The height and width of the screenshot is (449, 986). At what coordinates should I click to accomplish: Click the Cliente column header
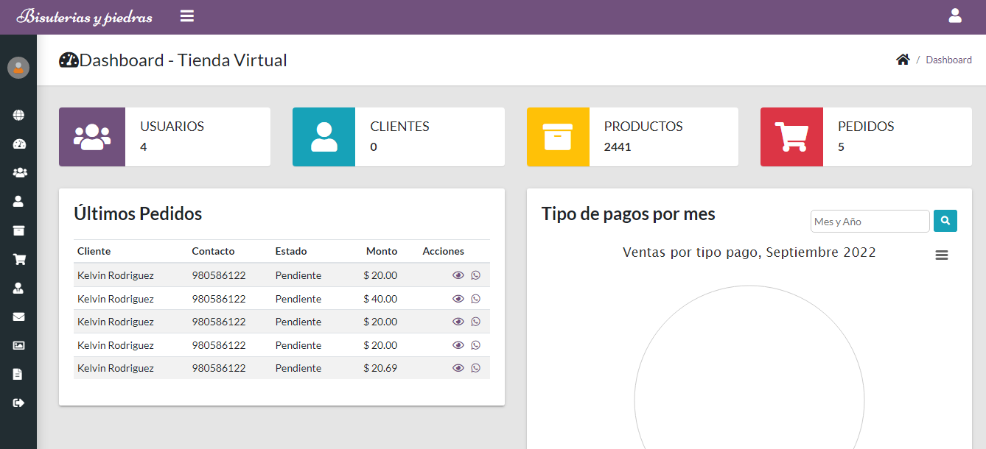point(94,251)
